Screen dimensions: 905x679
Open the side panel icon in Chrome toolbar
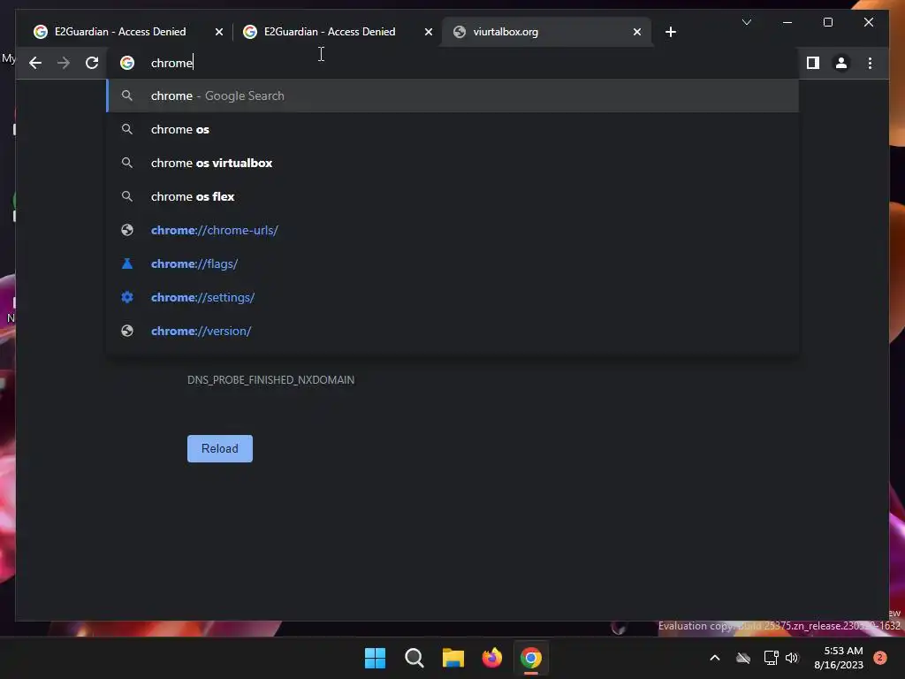click(x=813, y=63)
